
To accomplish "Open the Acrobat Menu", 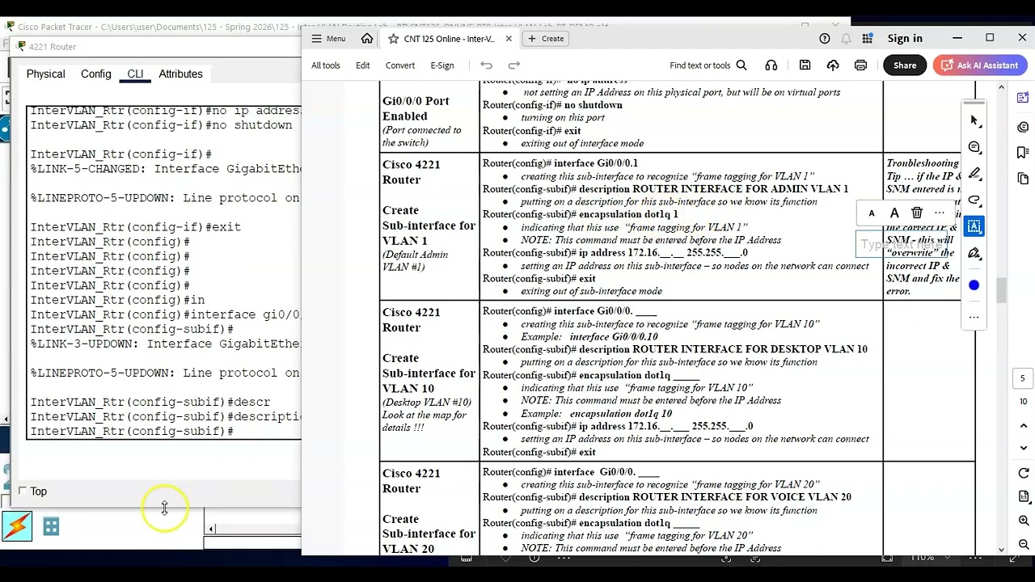I will pyautogui.click(x=328, y=39).
